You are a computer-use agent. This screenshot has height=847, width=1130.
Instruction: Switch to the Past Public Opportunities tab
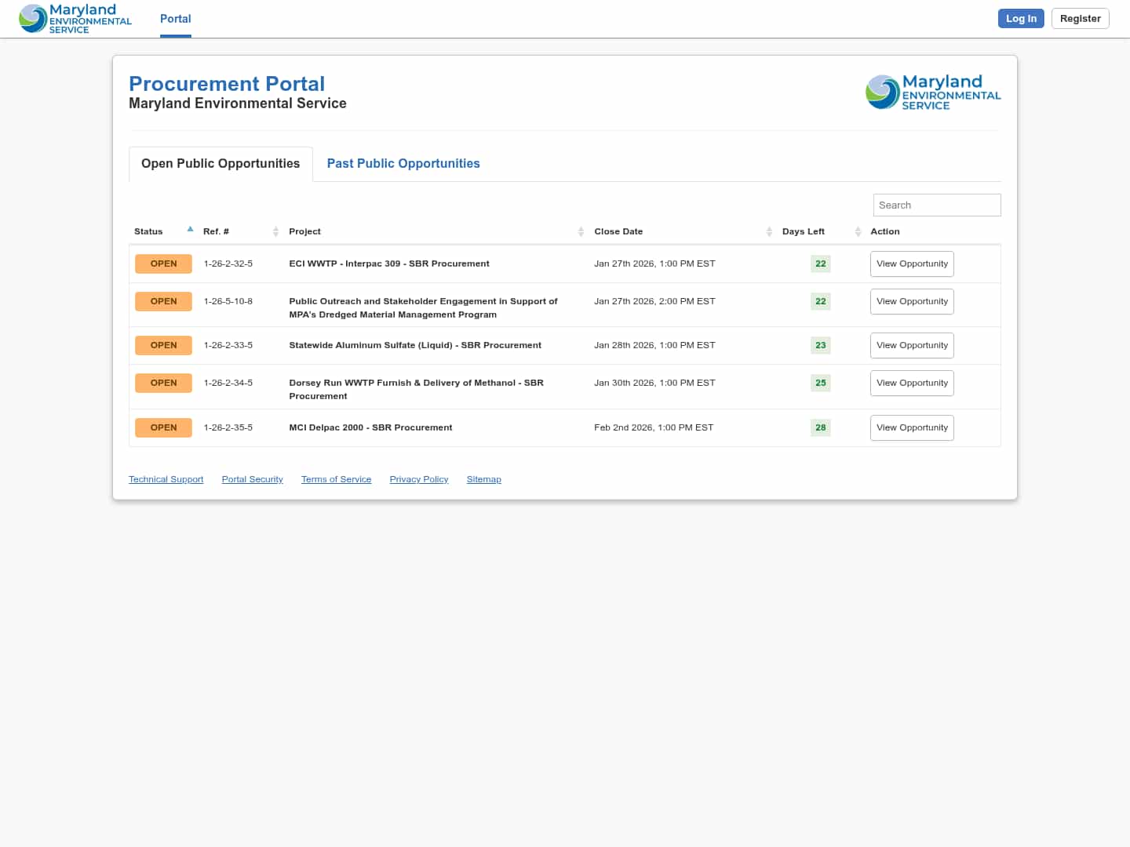(403, 163)
